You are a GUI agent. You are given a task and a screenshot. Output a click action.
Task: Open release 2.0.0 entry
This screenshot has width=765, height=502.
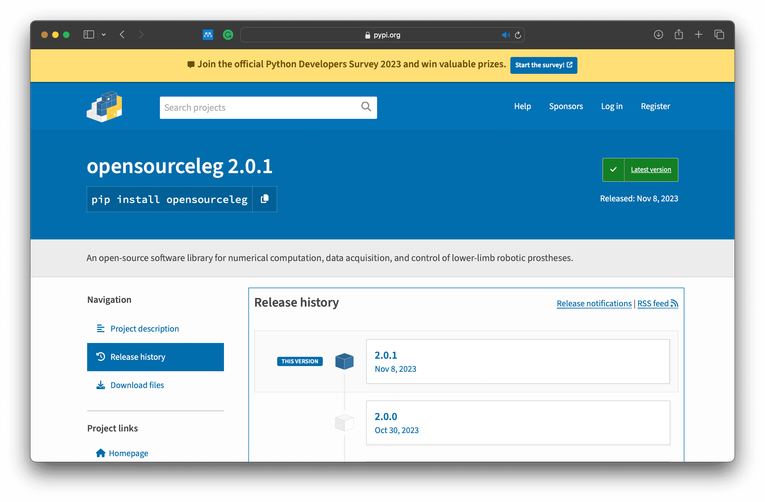tap(518, 422)
